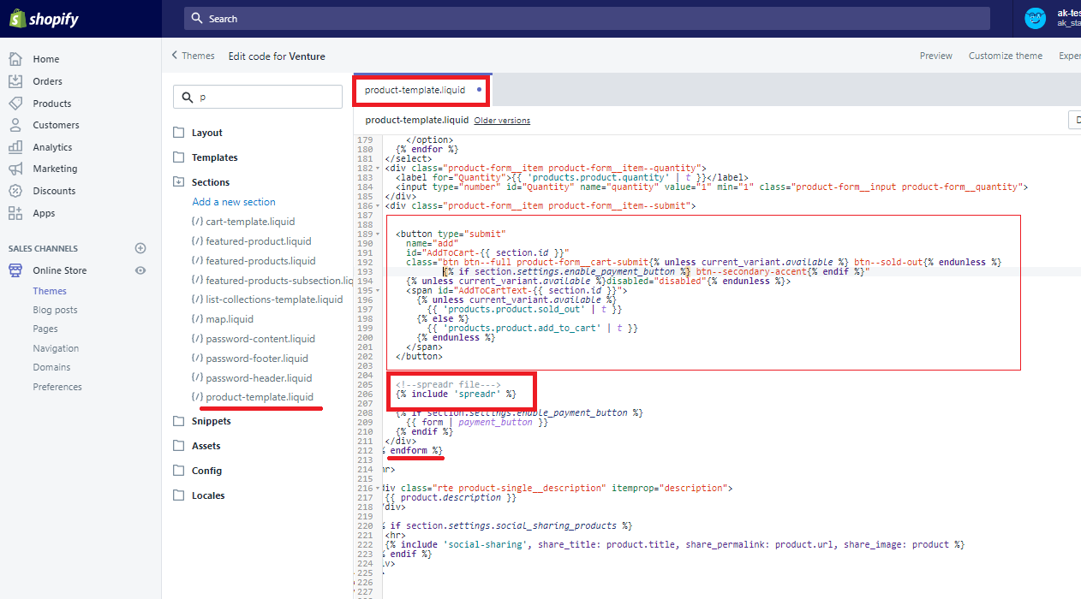Focus the top Search field
The image size is (1081, 599).
tap(587, 18)
